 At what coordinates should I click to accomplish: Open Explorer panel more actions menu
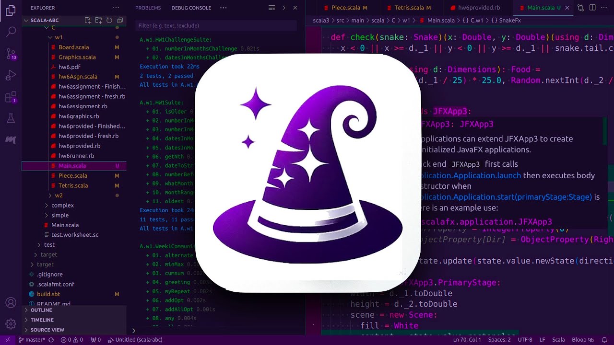pos(116,8)
